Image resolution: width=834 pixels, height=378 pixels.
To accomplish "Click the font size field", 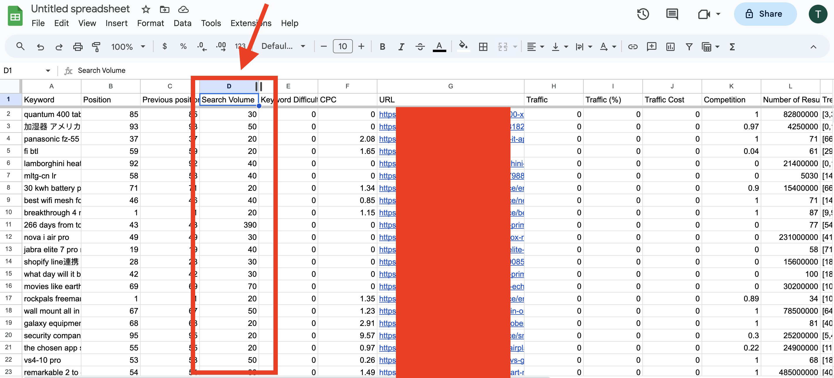I will coord(342,47).
